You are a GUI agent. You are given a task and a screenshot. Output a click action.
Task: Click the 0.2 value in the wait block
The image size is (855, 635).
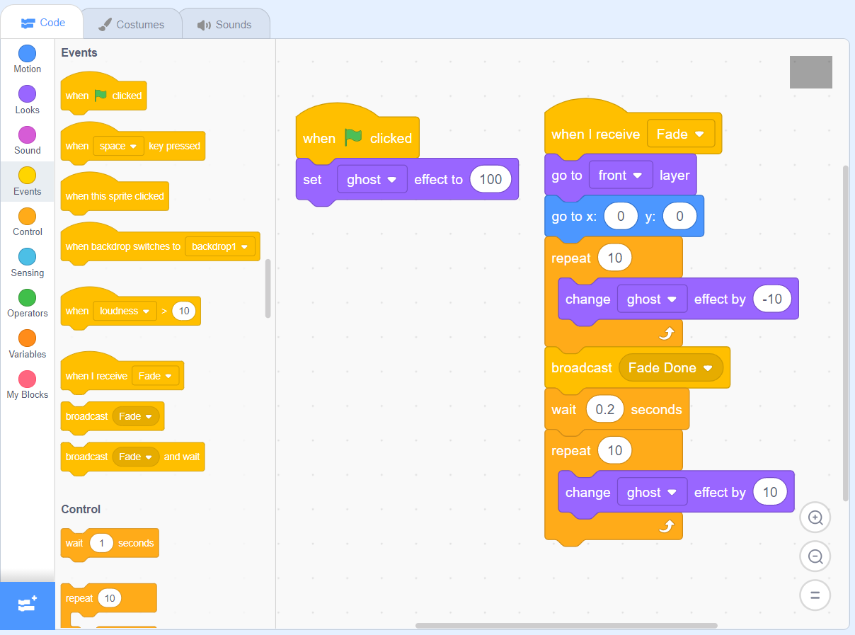604,409
